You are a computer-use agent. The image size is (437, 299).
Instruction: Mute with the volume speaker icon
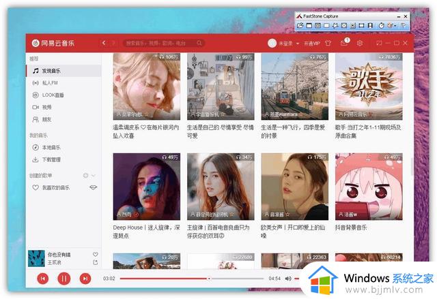coord(288,279)
